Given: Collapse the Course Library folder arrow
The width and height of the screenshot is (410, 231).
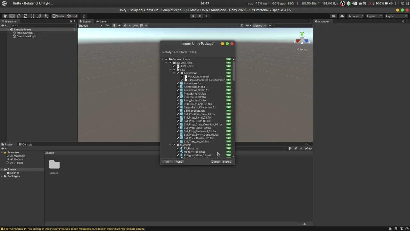Looking at the screenshot, I should [162, 59].
